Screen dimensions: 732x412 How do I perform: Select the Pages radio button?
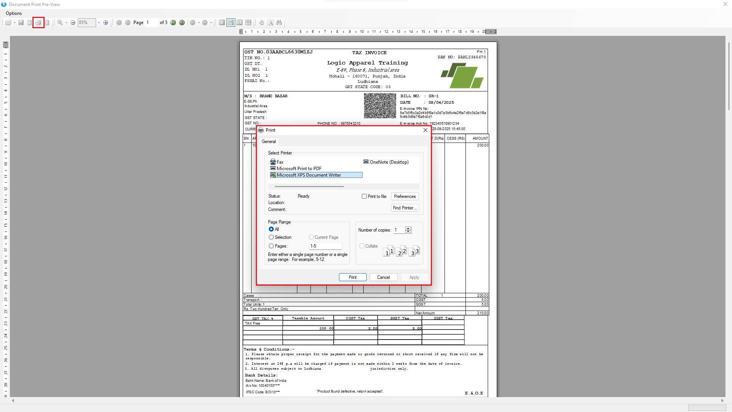[271, 246]
